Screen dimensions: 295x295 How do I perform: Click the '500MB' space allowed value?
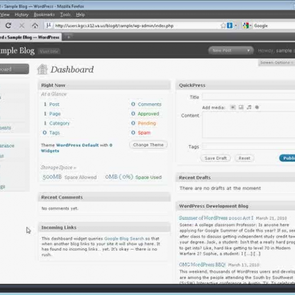tap(52, 177)
